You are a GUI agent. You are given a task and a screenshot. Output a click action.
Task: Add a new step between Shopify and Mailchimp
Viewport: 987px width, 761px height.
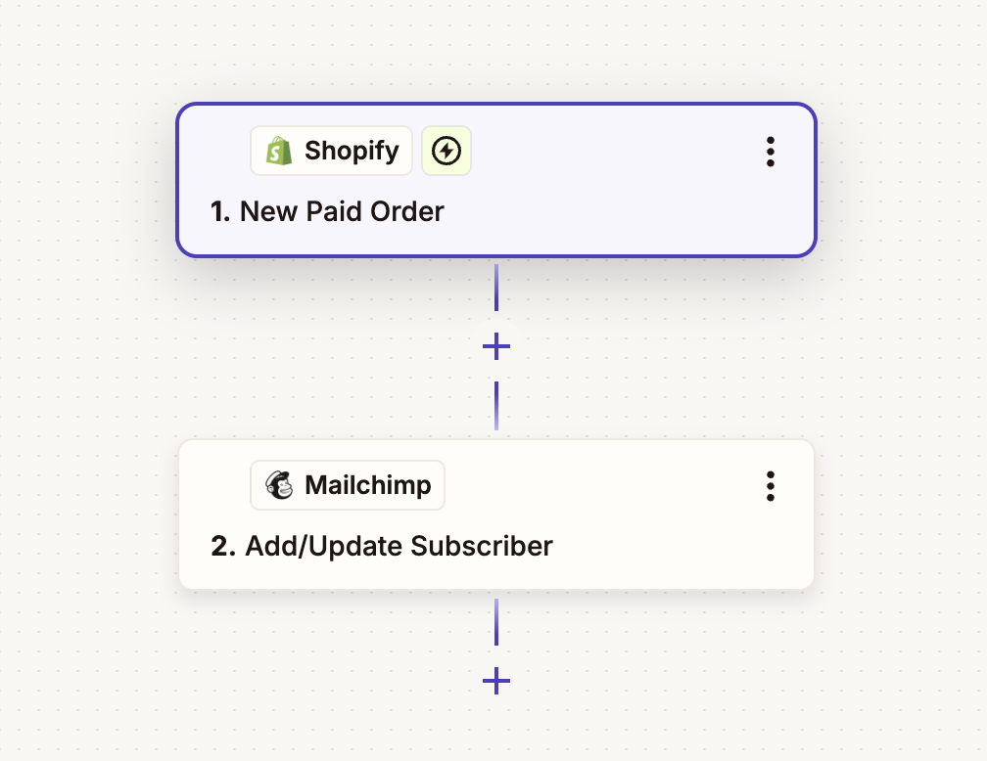(496, 345)
